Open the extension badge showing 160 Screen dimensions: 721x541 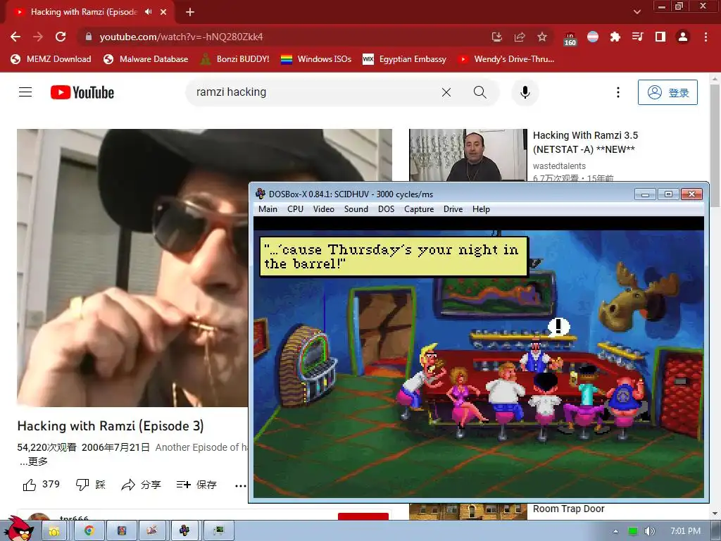pyautogui.click(x=570, y=39)
